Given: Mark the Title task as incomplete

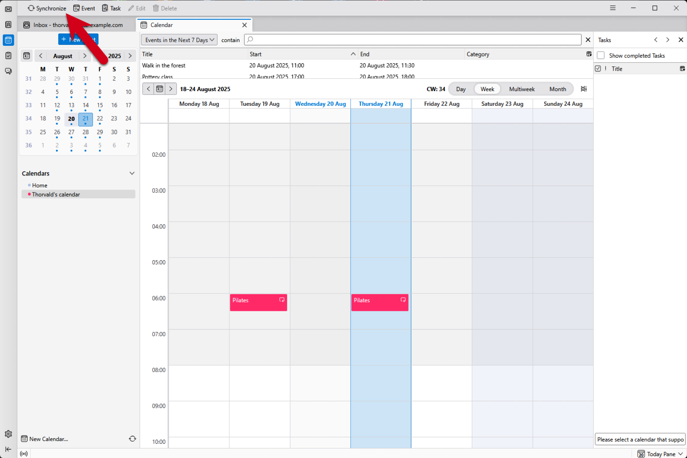Looking at the screenshot, I should click(x=599, y=68).
